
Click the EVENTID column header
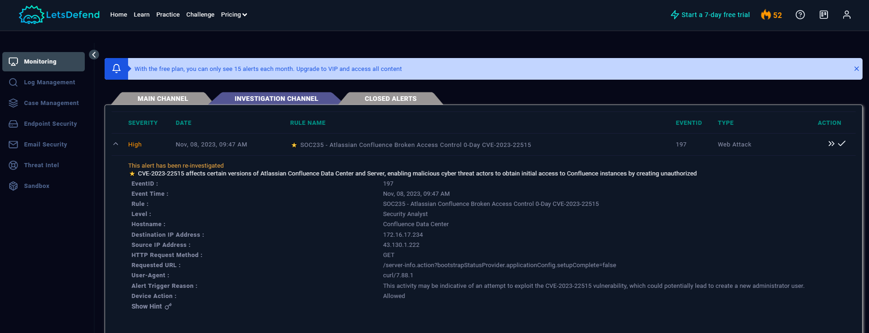click(689, 123)
